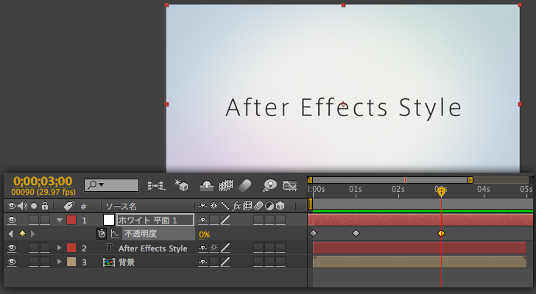Toggle quality switch for ホワイト 平面 1
The image size is (536, 294).
pyautogui.click(x=225, y=220)
